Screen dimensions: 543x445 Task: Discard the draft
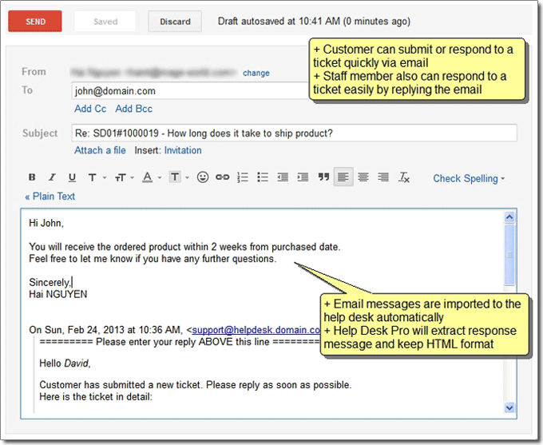(x=175, y=22)
